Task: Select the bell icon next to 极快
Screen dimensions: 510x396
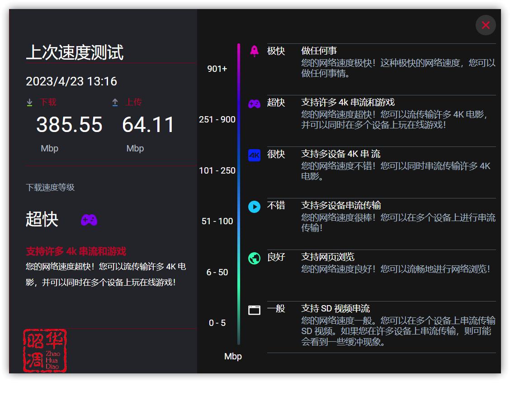Action: pos(254,51)
